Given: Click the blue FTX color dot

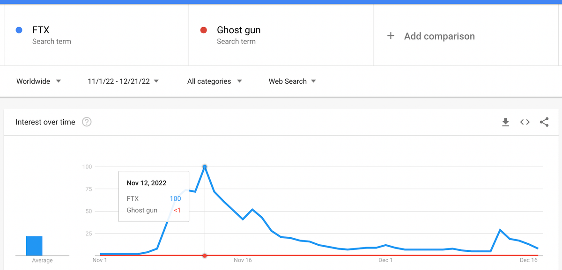Looking at the screenshot, I should tap(19, 30).
